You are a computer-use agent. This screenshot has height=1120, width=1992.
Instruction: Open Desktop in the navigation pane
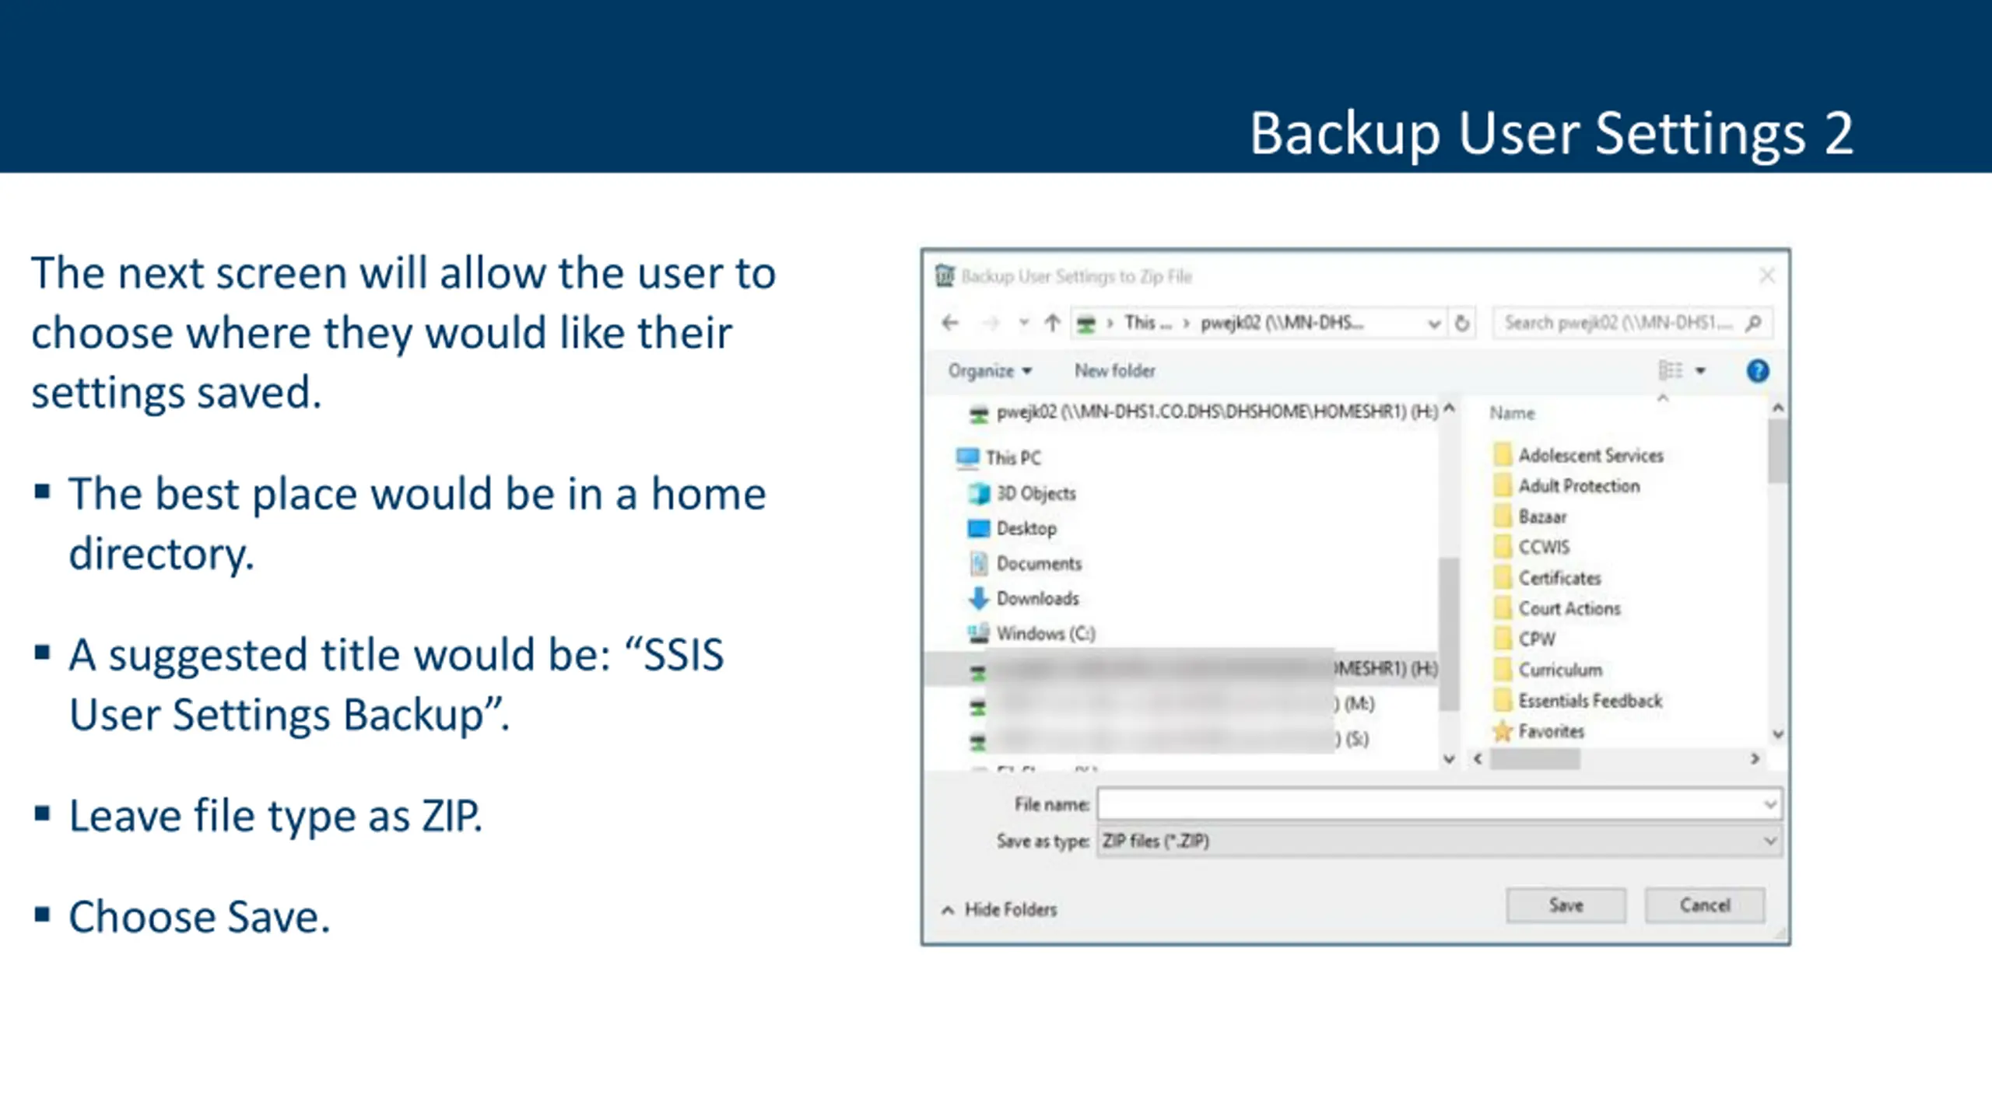[x=1012, y=529]
